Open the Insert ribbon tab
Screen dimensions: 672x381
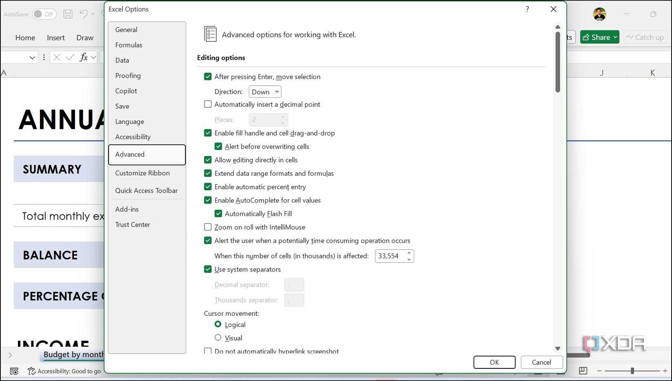(56, 37)
